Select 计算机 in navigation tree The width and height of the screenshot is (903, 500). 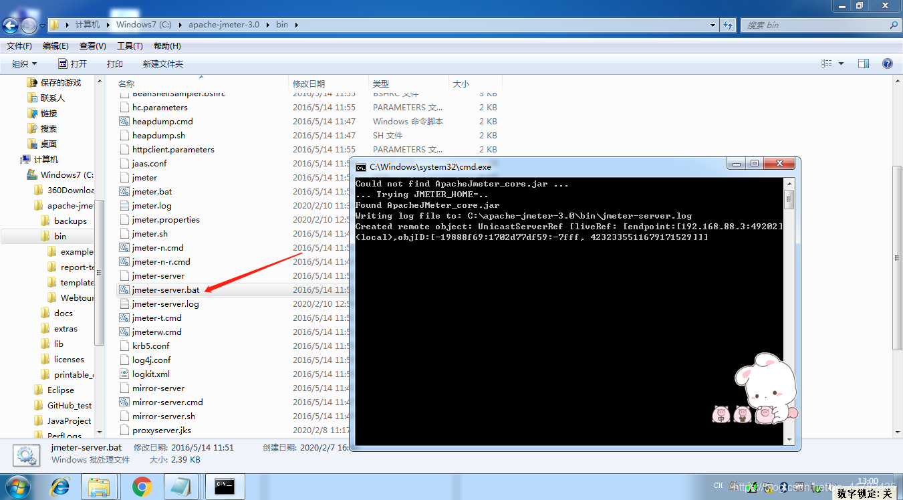point(46,159)
